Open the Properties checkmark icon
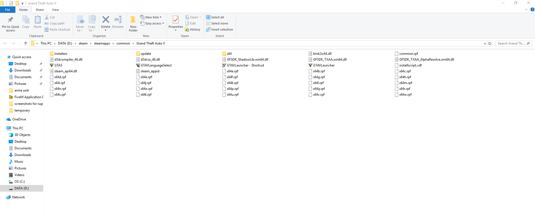Viewport: 535px width, 220px height. point(176,20)
